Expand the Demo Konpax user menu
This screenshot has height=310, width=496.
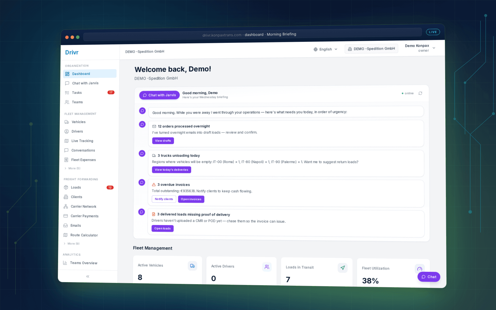tap(420, 48)
